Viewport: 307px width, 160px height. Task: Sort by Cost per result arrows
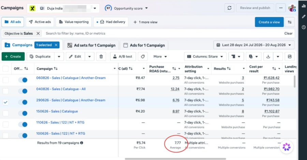274,69
